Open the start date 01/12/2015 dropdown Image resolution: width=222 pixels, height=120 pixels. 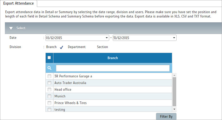(x=107, y=38)
